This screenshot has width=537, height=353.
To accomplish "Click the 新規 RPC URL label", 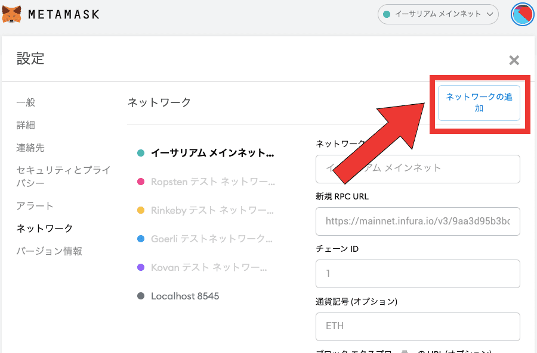I will pos(342,196).
